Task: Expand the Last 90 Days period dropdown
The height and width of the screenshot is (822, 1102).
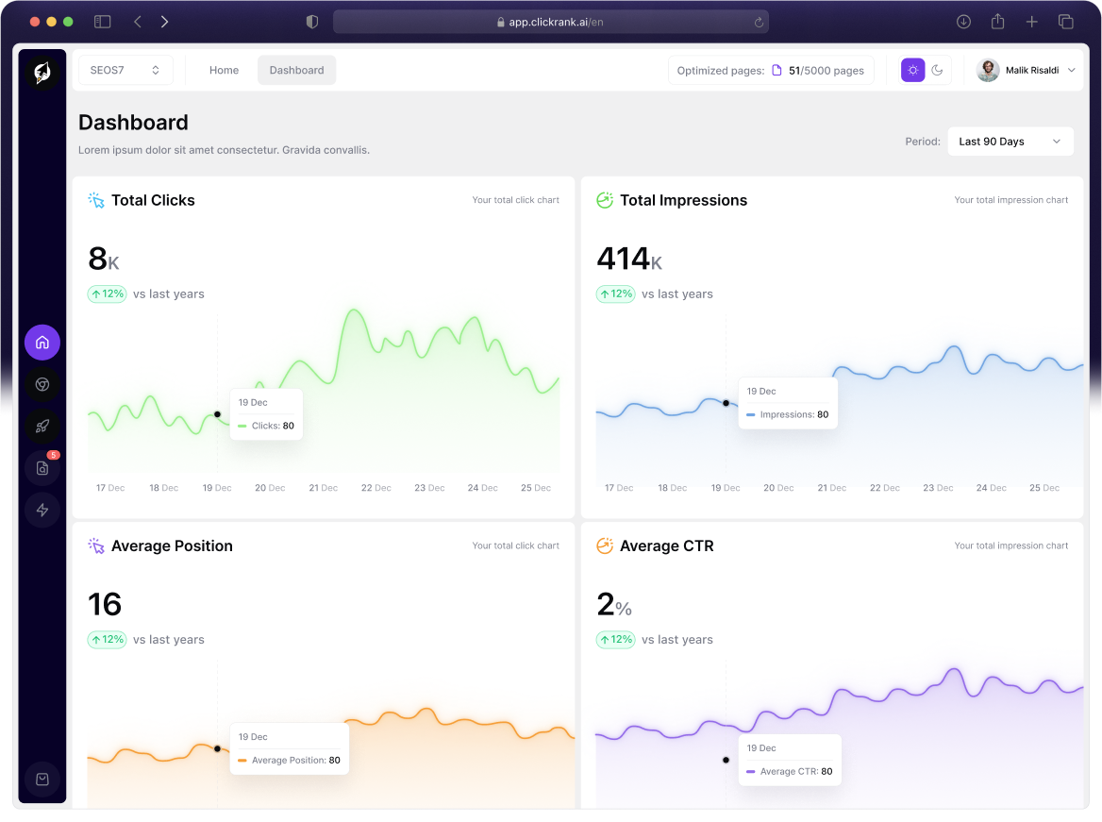Action: point(1010,142)
